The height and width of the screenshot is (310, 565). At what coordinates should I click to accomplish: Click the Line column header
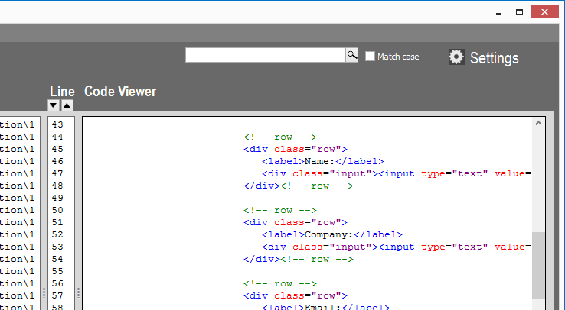click(x=62, y=92)
